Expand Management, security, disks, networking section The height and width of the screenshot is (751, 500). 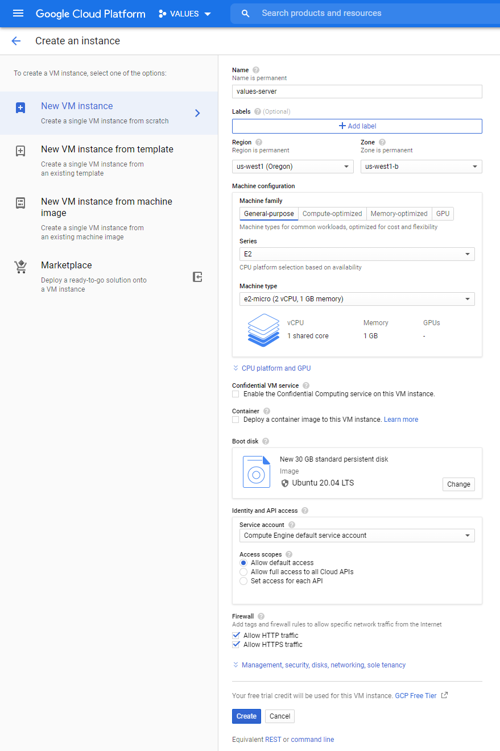tap(319, 665)
